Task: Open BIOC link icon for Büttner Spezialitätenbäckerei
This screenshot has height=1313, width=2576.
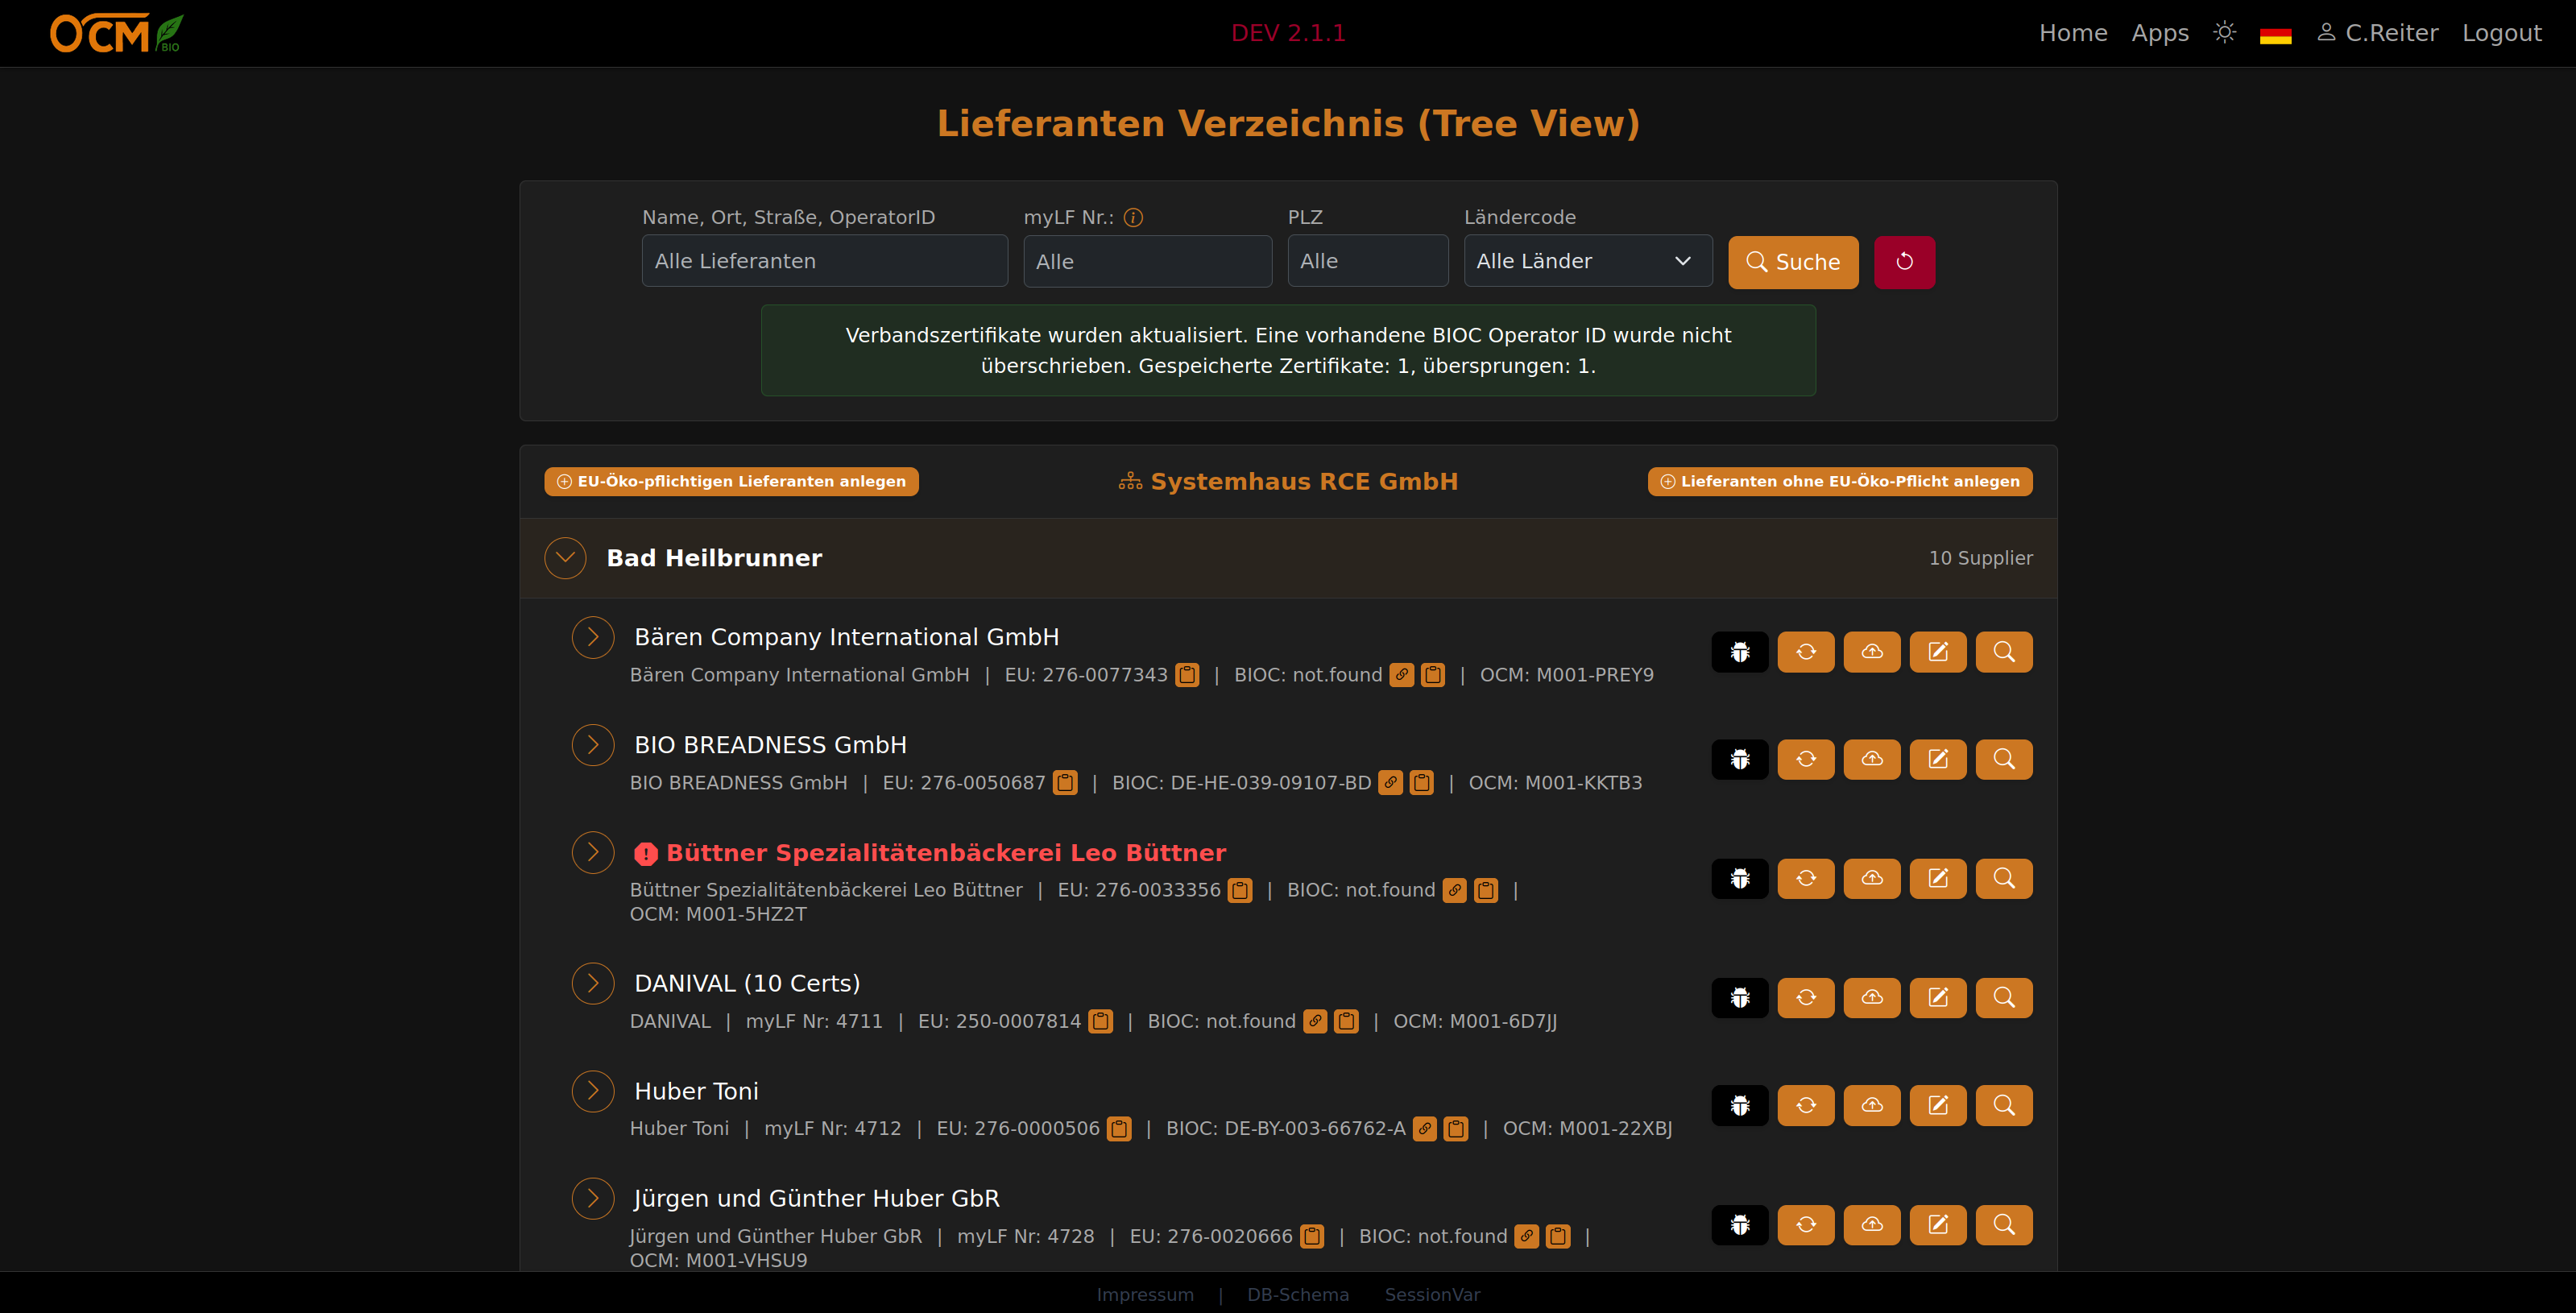Action: tap(1454, 890)
